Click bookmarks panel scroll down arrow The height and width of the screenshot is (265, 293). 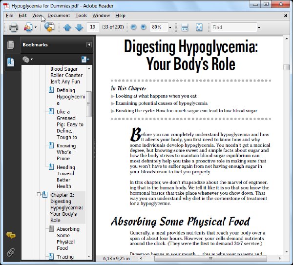tap(89, 256)
